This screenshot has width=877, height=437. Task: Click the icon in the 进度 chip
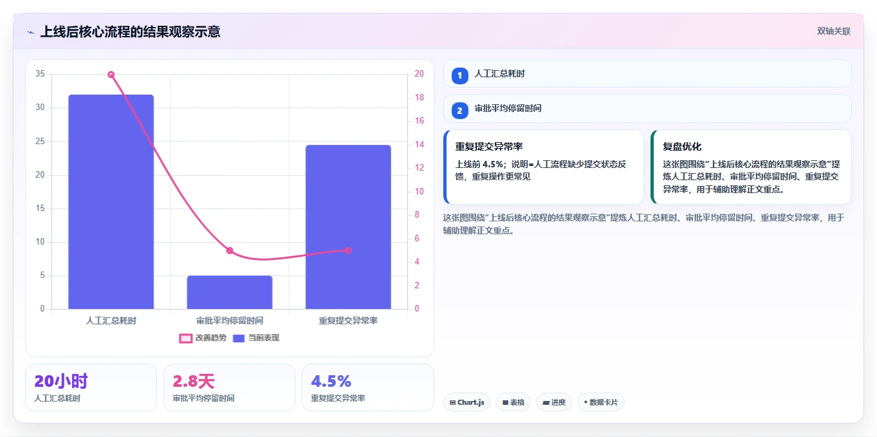[x=546, y=403]
